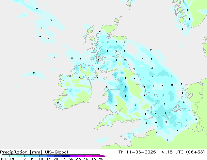Image resolution: width=207 pixels, height=160 pixels.
Task: Click the legend tick label '50'
Action: tap(101, 159)
